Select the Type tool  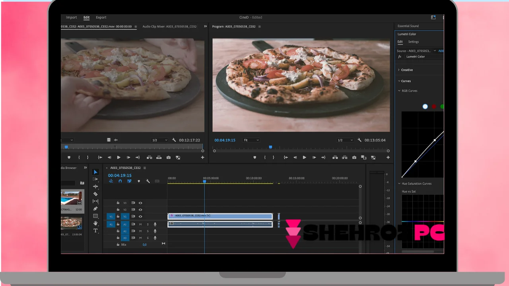[95, 231]
